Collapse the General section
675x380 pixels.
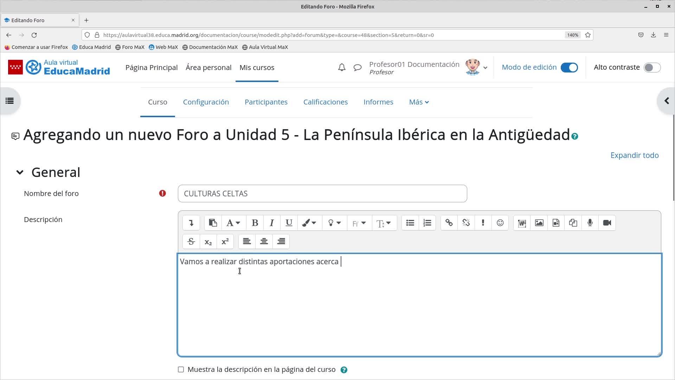pyautogui.click(x=20, y=172)
